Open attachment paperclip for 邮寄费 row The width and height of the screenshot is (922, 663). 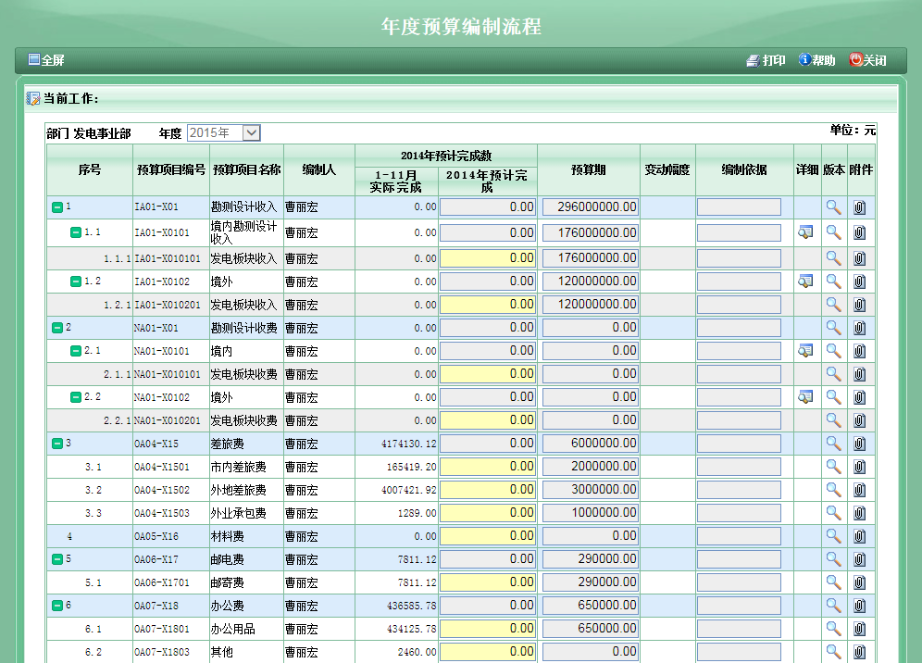pos(859,582)
